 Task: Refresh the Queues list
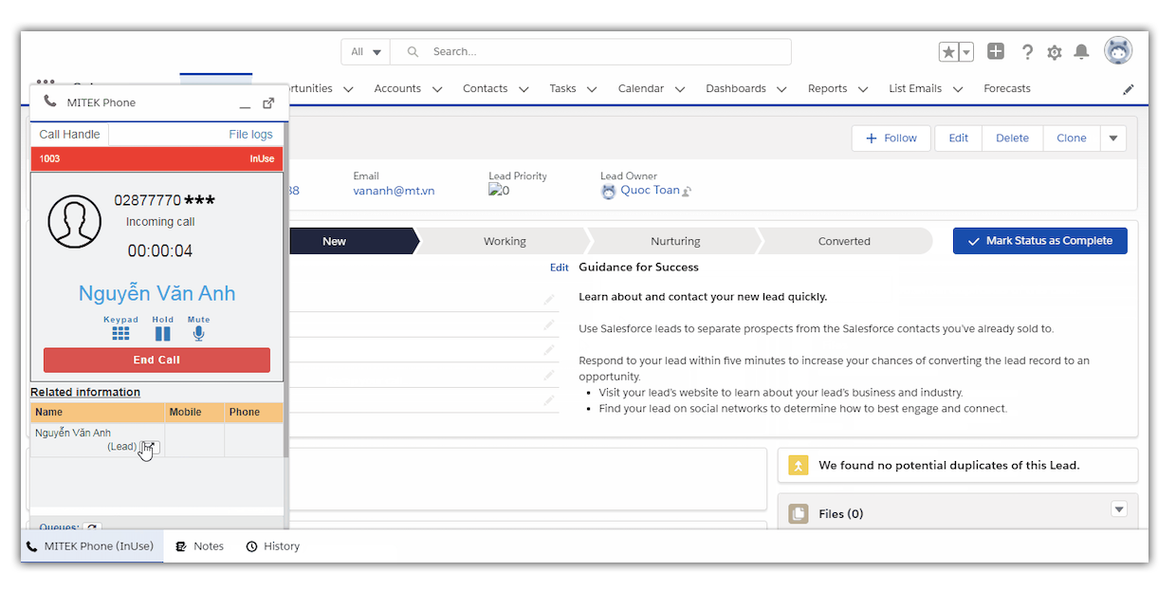[91, 527]
